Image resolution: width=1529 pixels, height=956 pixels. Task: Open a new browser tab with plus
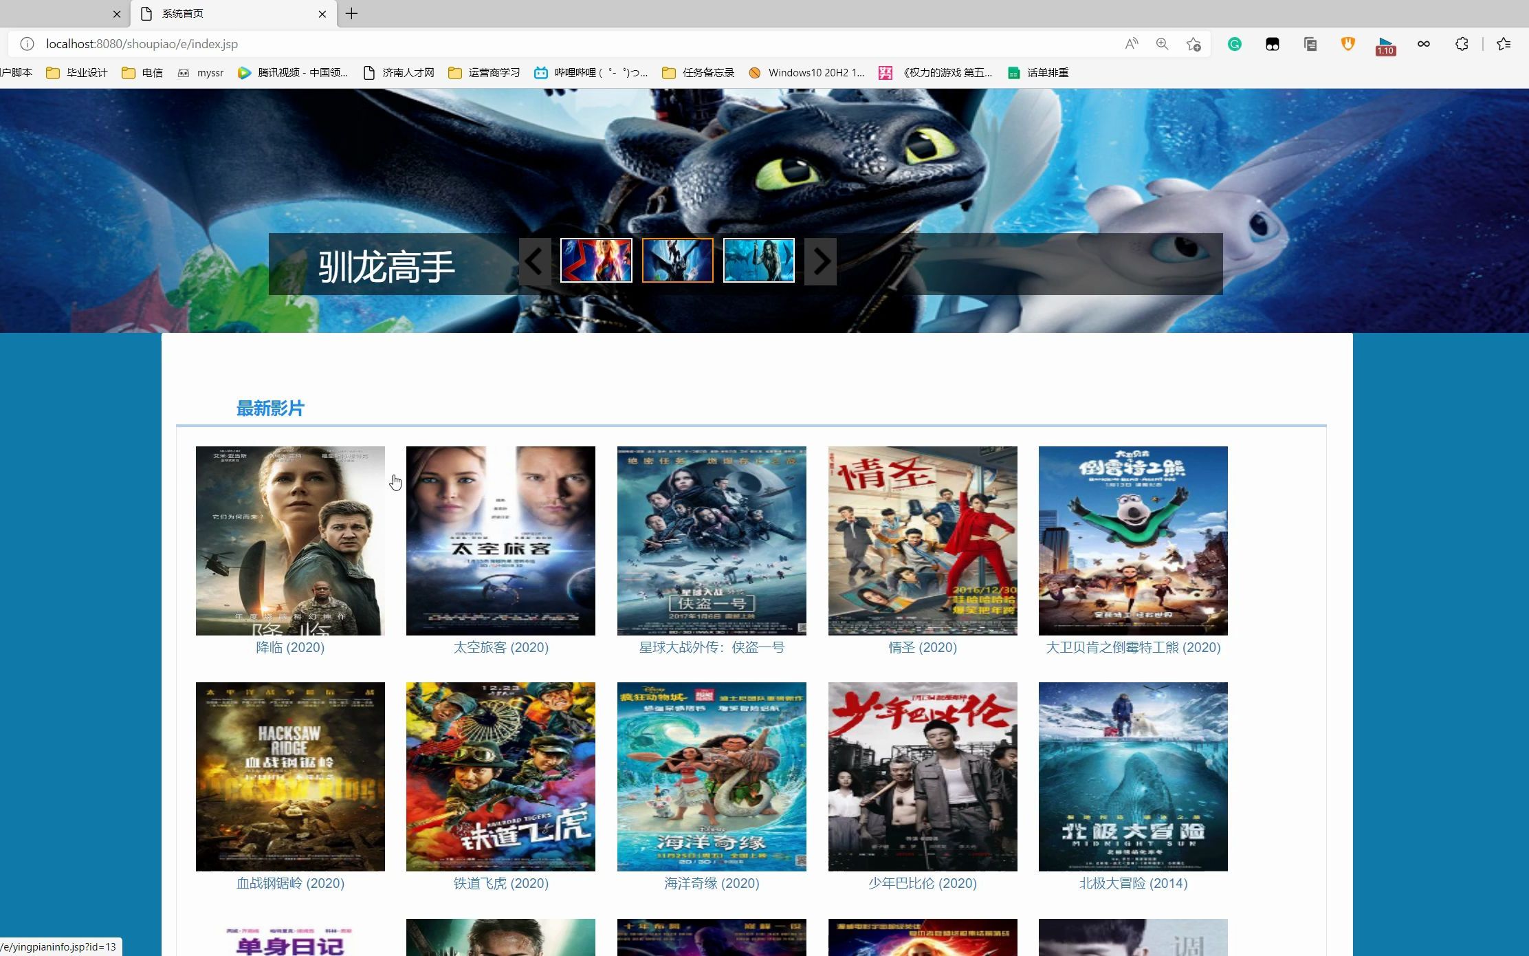pyautogui.click(x=351, y=14)
